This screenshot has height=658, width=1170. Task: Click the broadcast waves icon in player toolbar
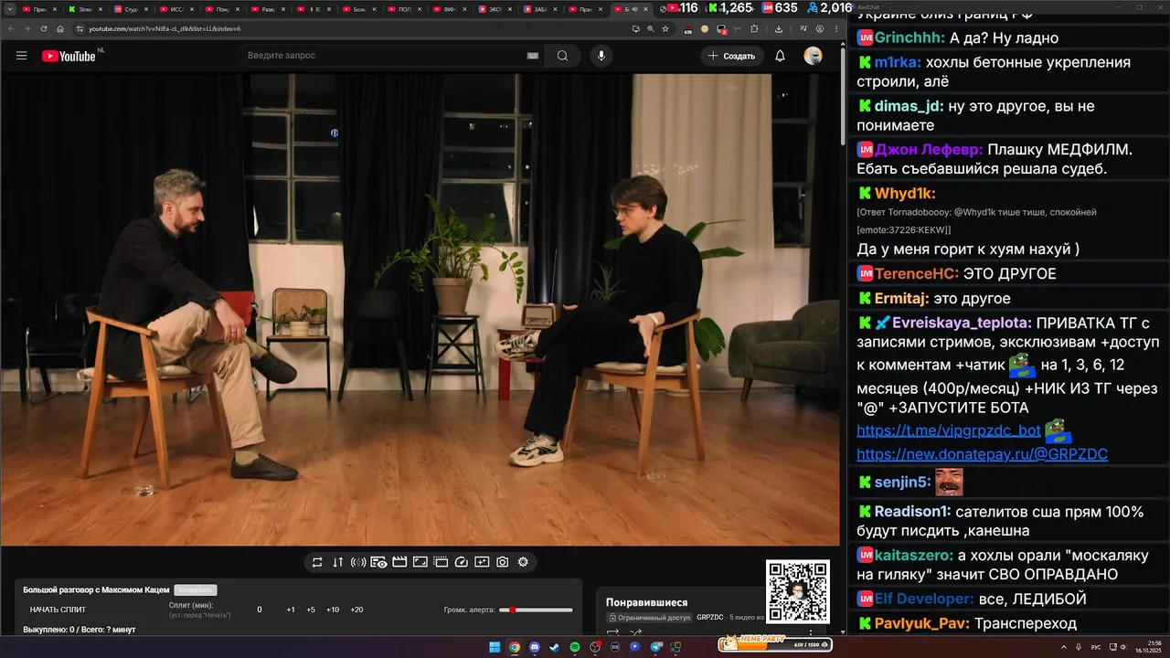358,562
